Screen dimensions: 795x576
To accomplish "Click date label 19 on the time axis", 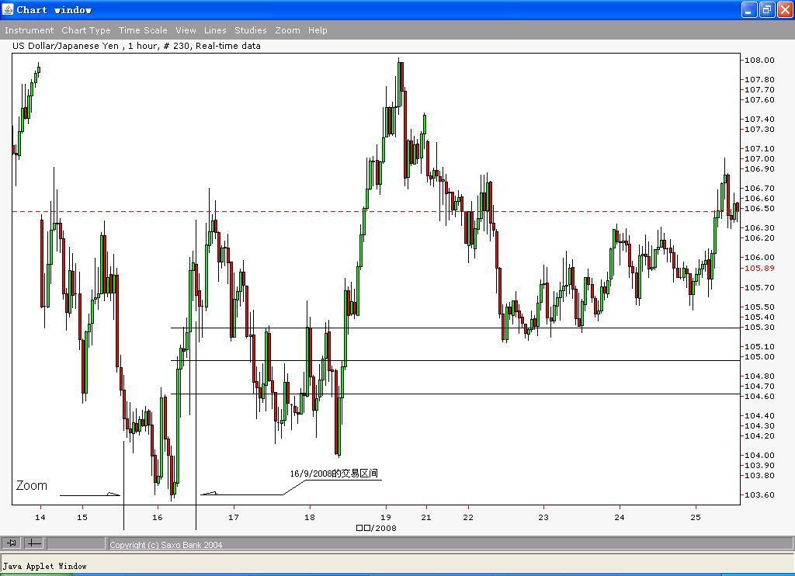I will tap(386, 517).
